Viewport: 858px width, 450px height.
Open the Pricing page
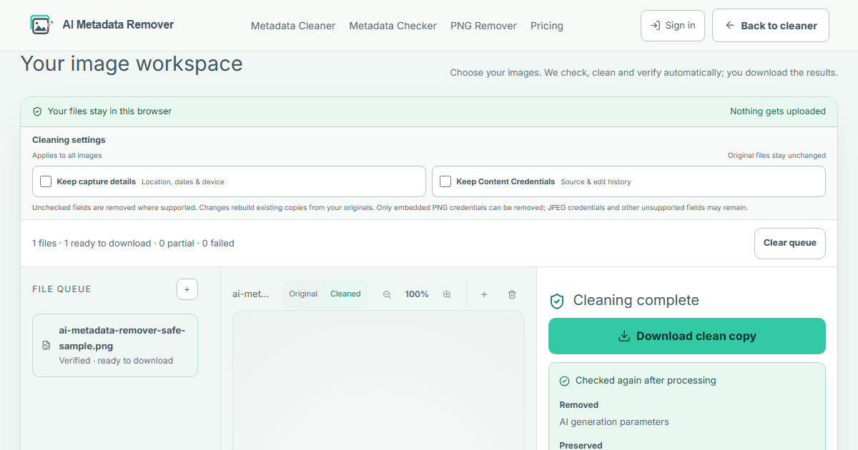click(547, 26)
